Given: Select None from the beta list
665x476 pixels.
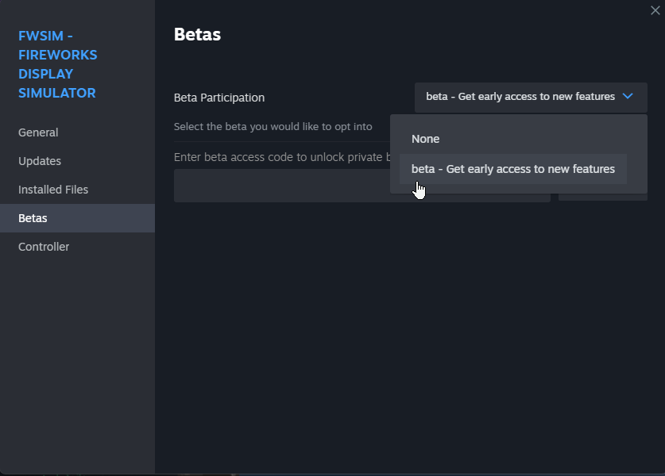Looking at the screenshot, I should pyautogui.click(x=426, y=139).
